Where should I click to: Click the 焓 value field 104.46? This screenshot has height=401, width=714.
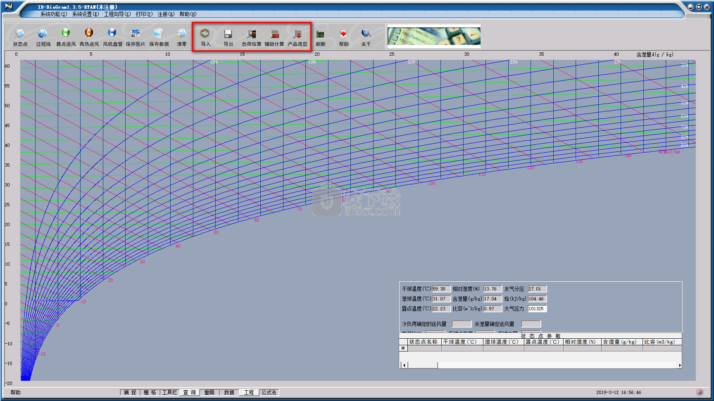537,299
